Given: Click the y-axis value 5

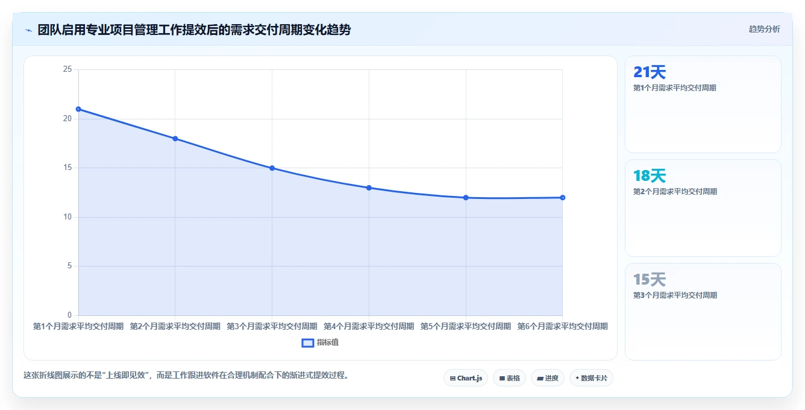Looking at the screenshot, I should (70, 266).
